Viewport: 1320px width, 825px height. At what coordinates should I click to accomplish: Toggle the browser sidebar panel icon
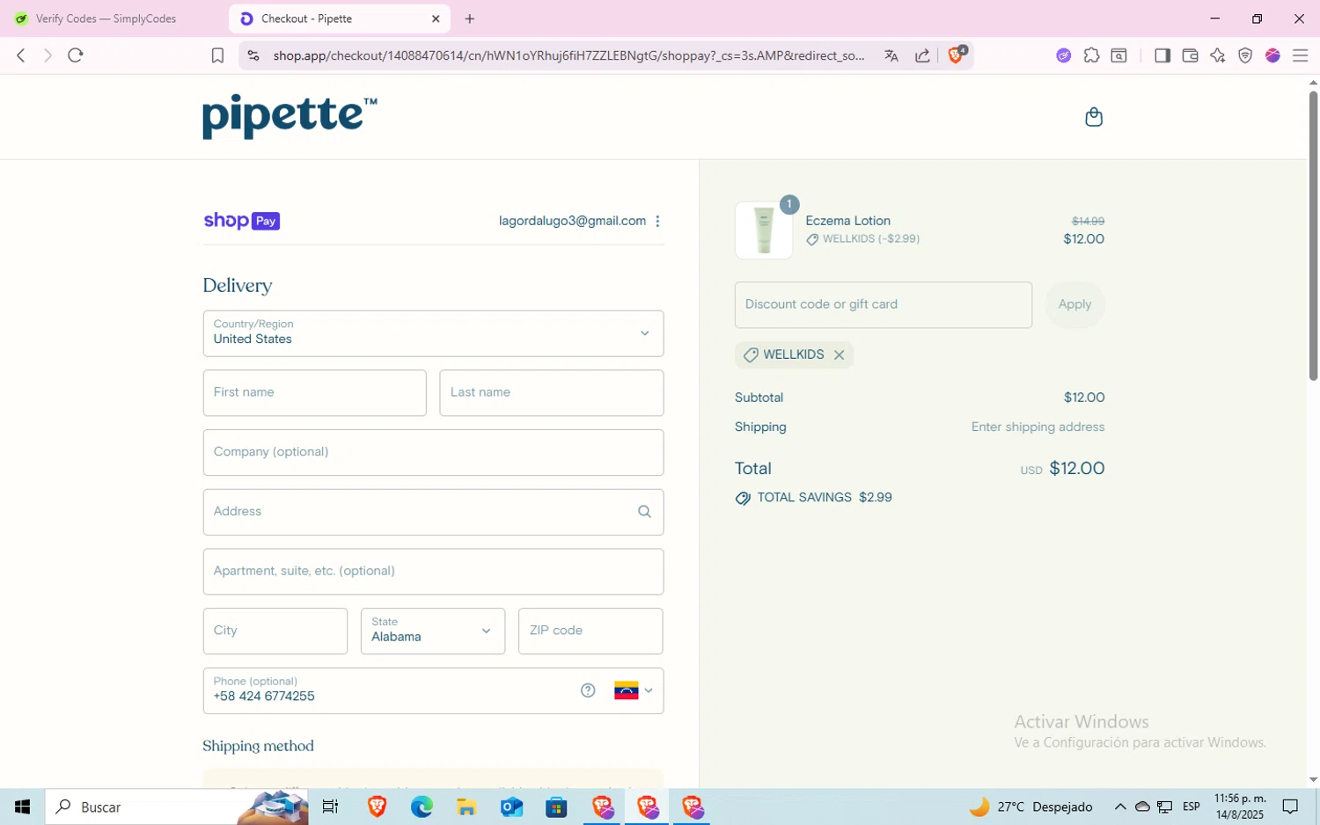tap(1162, 55)
